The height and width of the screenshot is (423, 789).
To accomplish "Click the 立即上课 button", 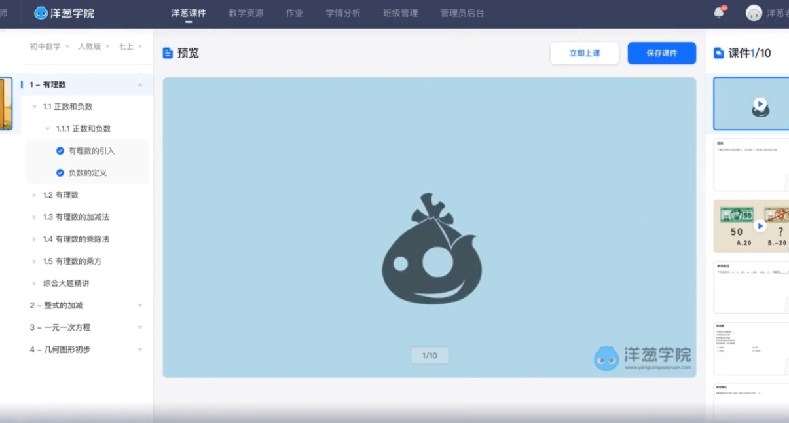I will pos(584,53).
